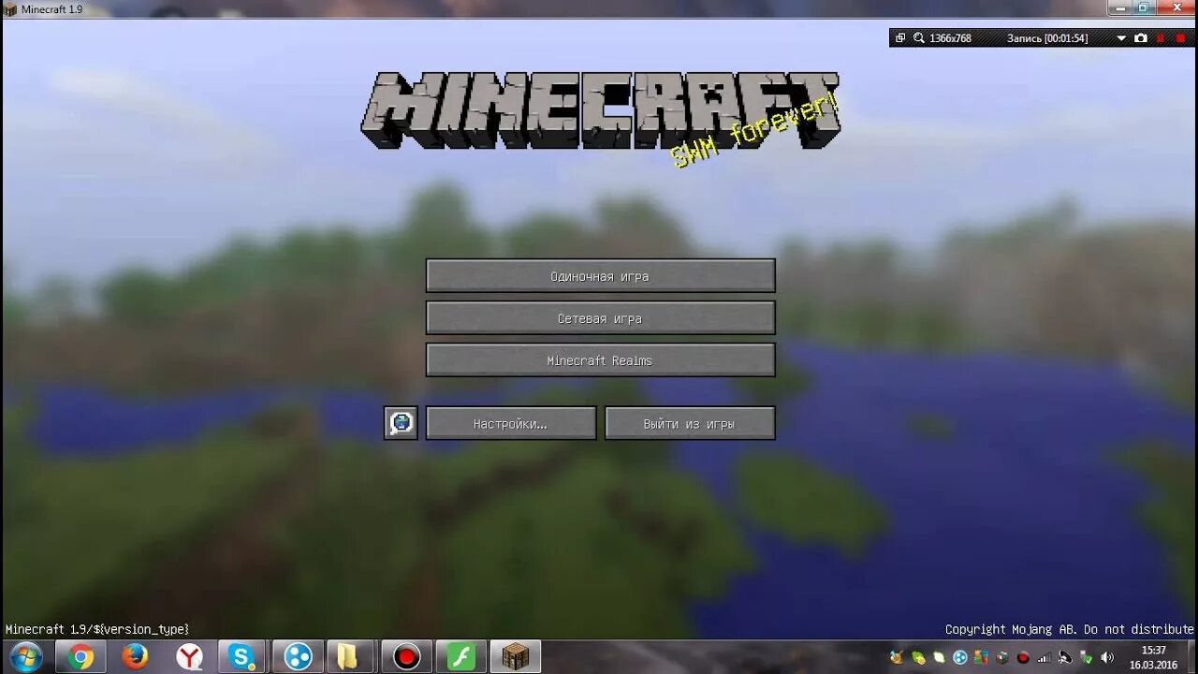Open the folder icon on the taskbar

(348, 657)
